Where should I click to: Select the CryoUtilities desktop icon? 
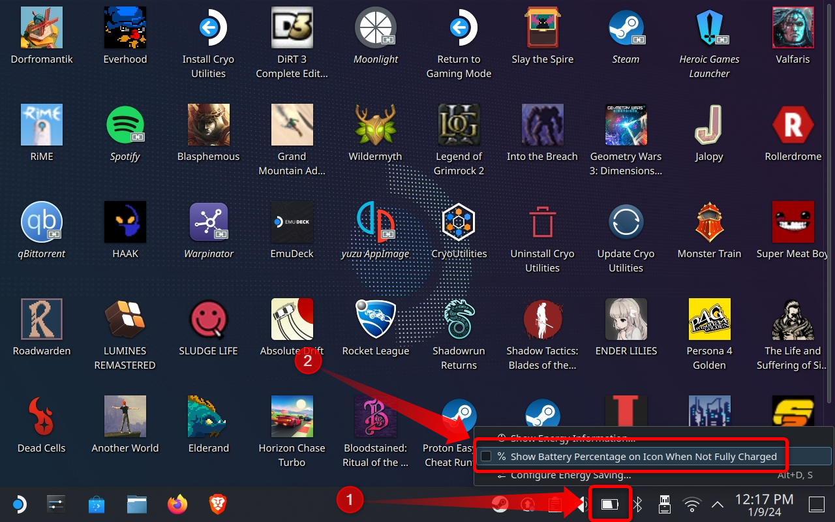[x=459, y=222]
